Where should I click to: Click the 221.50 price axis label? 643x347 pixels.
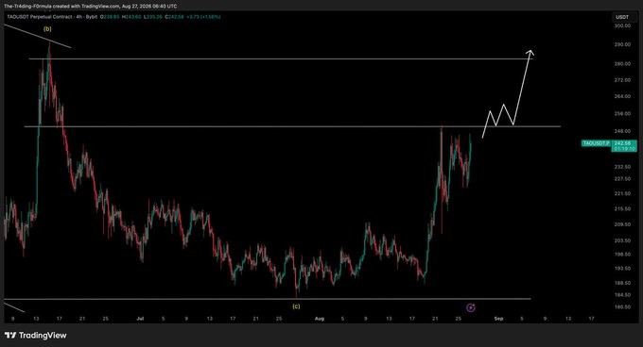[x=622, y=193]
